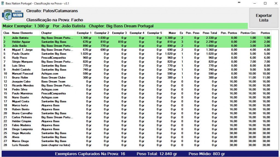Screen dimensions: 280x157
Task: Click the Exemplar 2 column header
Action: point(102,33)
